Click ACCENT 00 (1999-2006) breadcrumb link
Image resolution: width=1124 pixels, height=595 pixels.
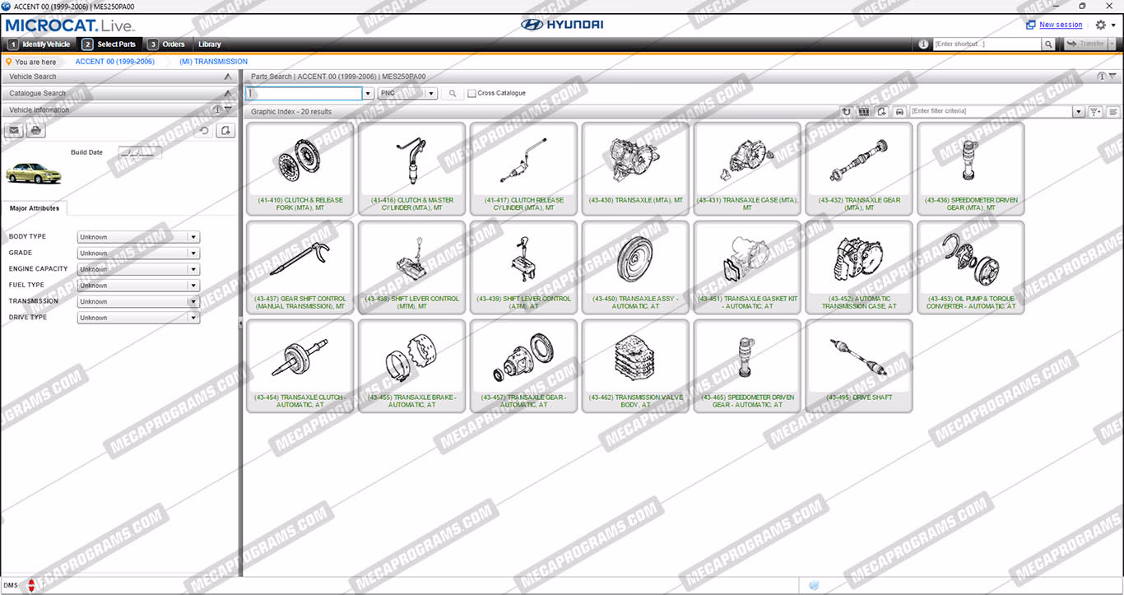[x=113, y=62]
